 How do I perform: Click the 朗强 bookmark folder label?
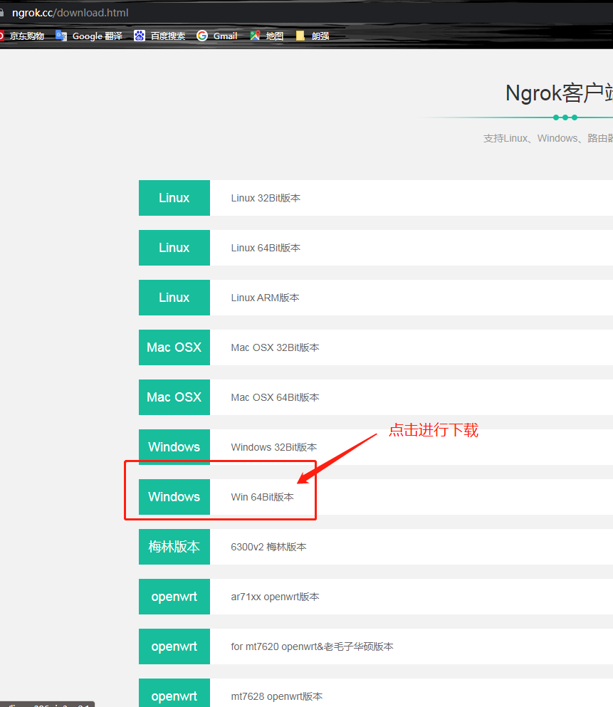pyautogui.click(x=320, y=36)
